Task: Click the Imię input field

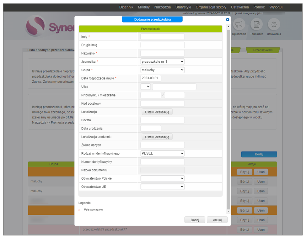Action: (x=162, y=37)
